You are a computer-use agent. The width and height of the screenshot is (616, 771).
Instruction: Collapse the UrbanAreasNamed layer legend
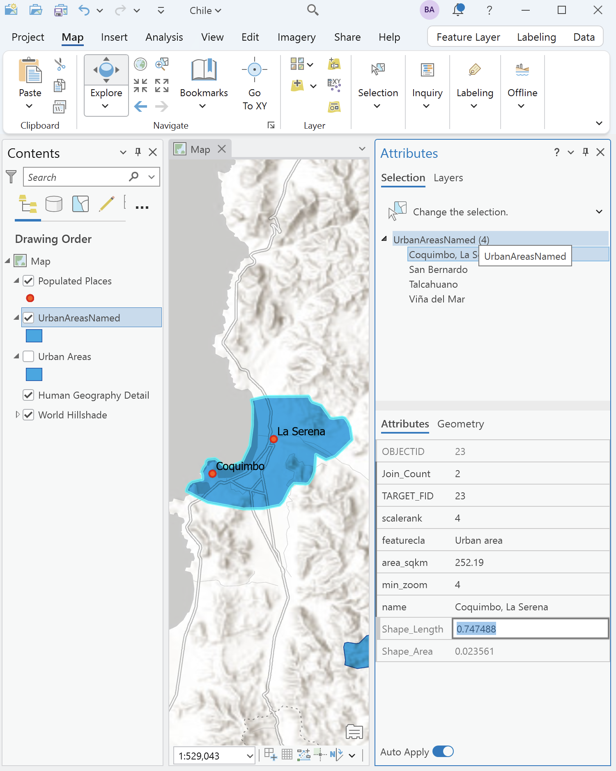(16, 317)
